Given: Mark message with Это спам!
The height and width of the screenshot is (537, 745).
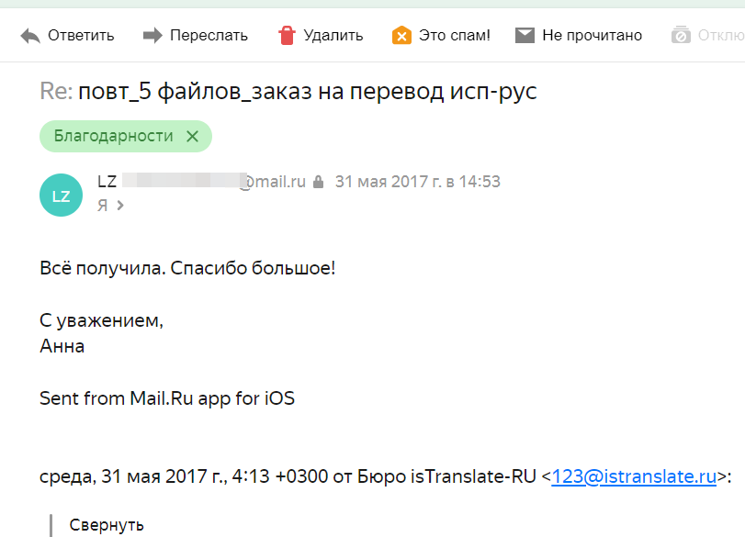Looking at the screenshot, I should click(x=454, y=35).
